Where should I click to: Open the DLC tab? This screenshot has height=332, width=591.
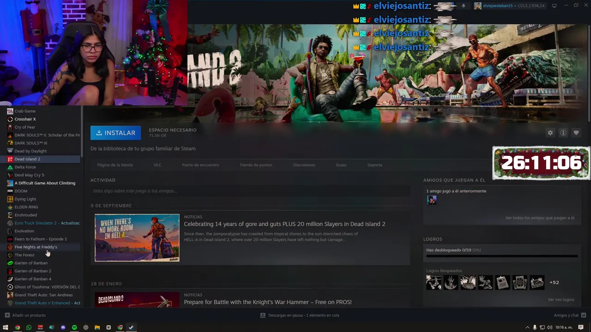pos(157,165)
